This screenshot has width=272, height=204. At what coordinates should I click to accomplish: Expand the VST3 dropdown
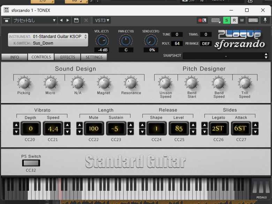102,20
